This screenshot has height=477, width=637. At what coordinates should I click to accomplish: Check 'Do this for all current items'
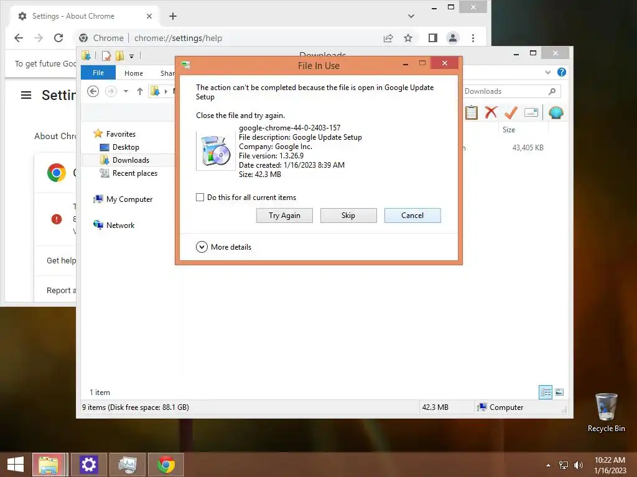click(200, 197)
